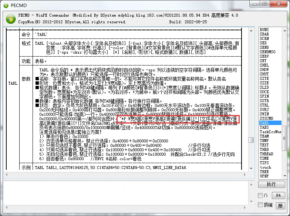Maximize the PECMD window
The width and height of the screenshot is (290, 216).
[x=265, y=4]
